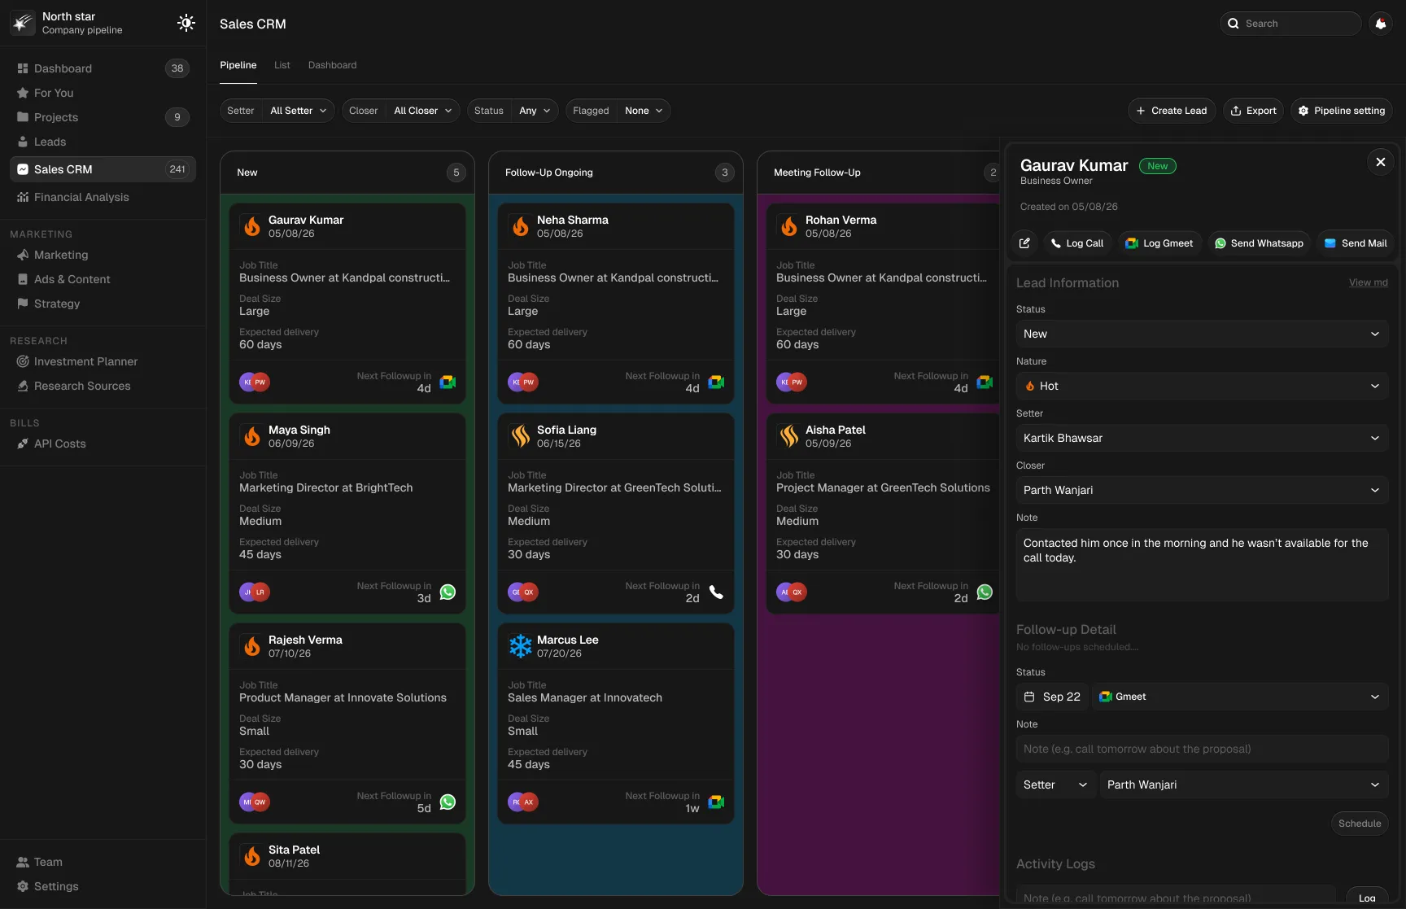
Task: Switch to the Dashboard tab
Action: [x=332, y=65]
